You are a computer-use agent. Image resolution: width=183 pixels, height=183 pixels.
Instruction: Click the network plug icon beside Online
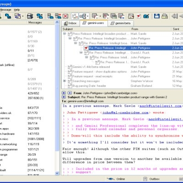[111, 179]
